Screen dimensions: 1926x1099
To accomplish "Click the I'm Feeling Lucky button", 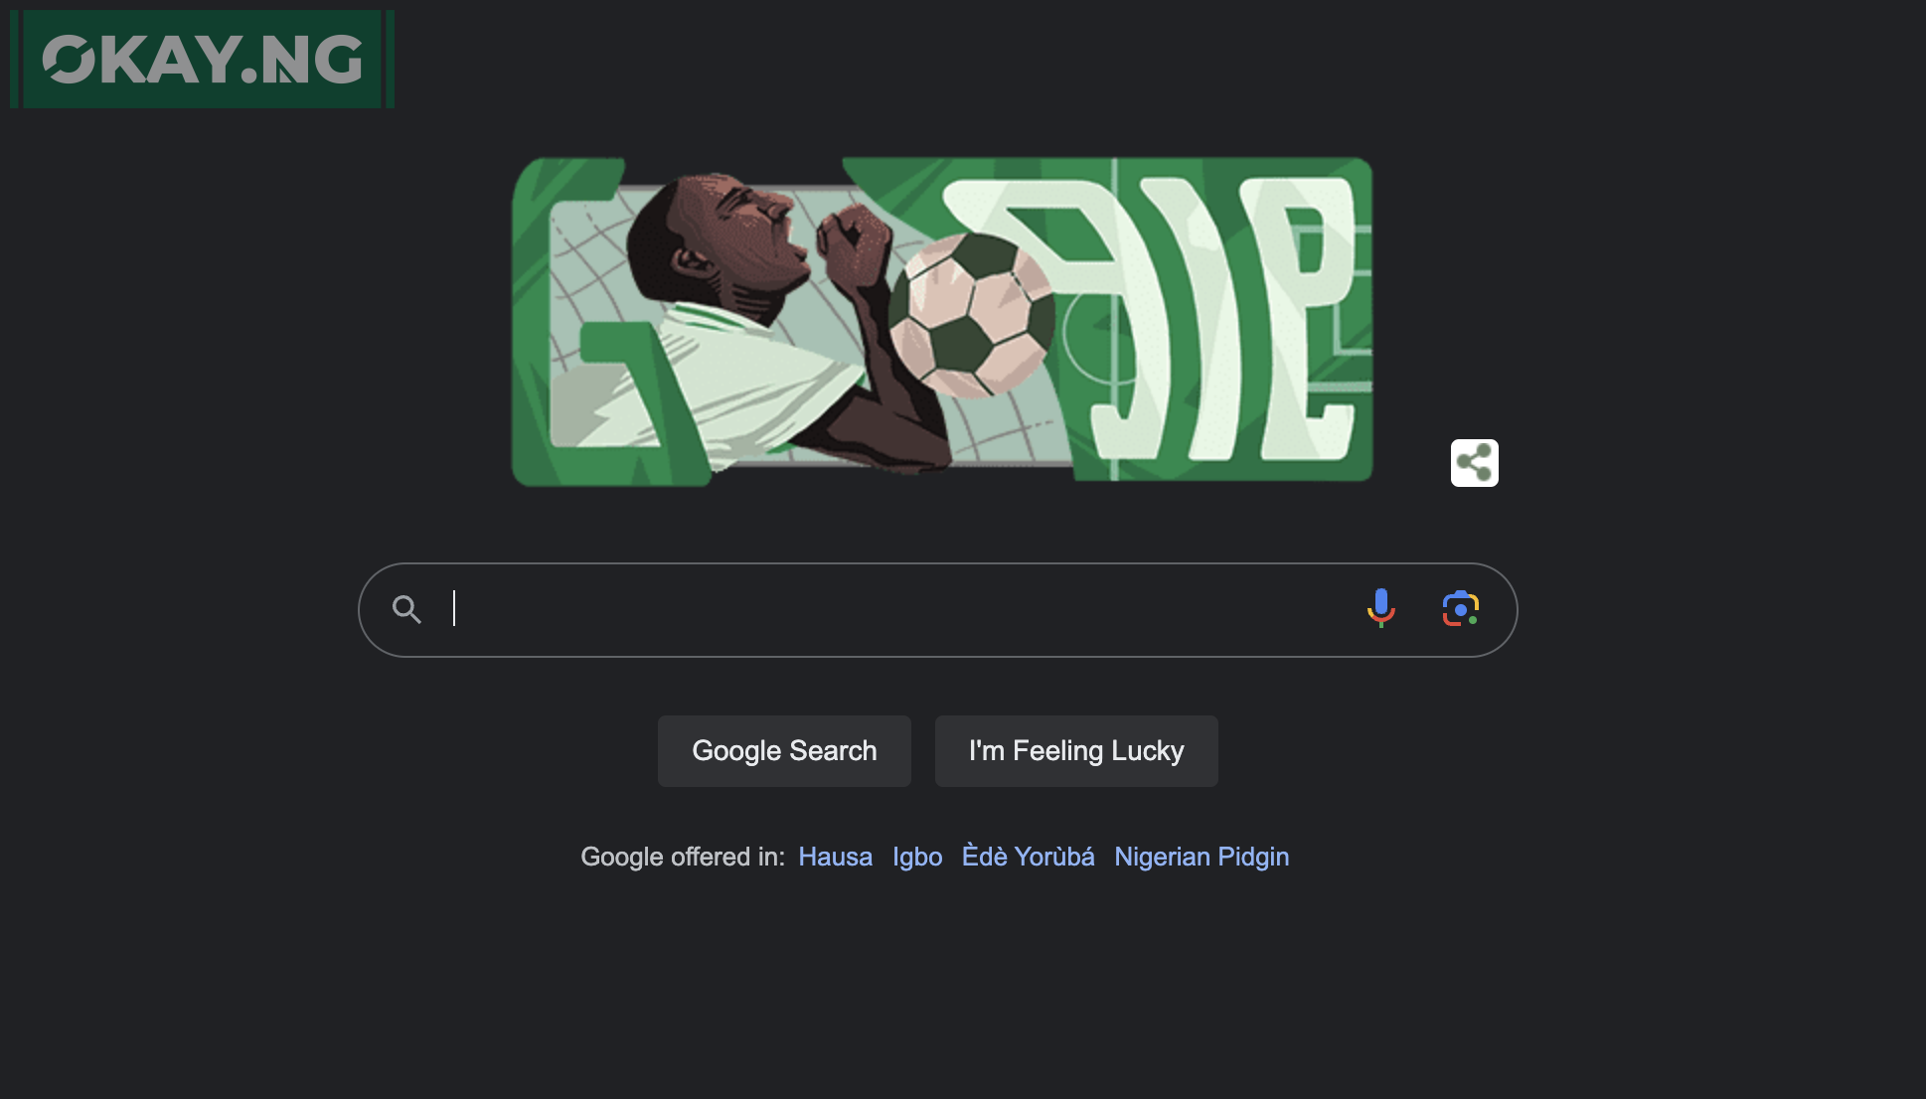I will pos(1076,751).
